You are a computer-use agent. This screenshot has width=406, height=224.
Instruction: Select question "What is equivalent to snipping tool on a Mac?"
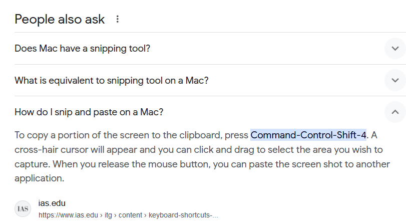(112, 80)
